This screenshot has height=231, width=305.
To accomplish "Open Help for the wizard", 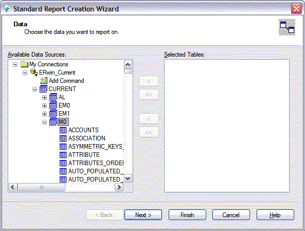I will point(275,215).
